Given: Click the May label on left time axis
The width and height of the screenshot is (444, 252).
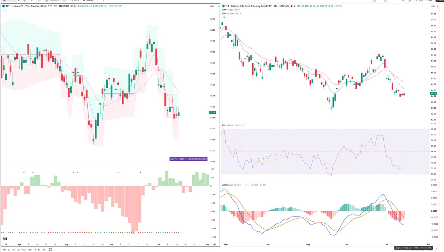Looking at the screenshot, I should [x=66, y=244].
